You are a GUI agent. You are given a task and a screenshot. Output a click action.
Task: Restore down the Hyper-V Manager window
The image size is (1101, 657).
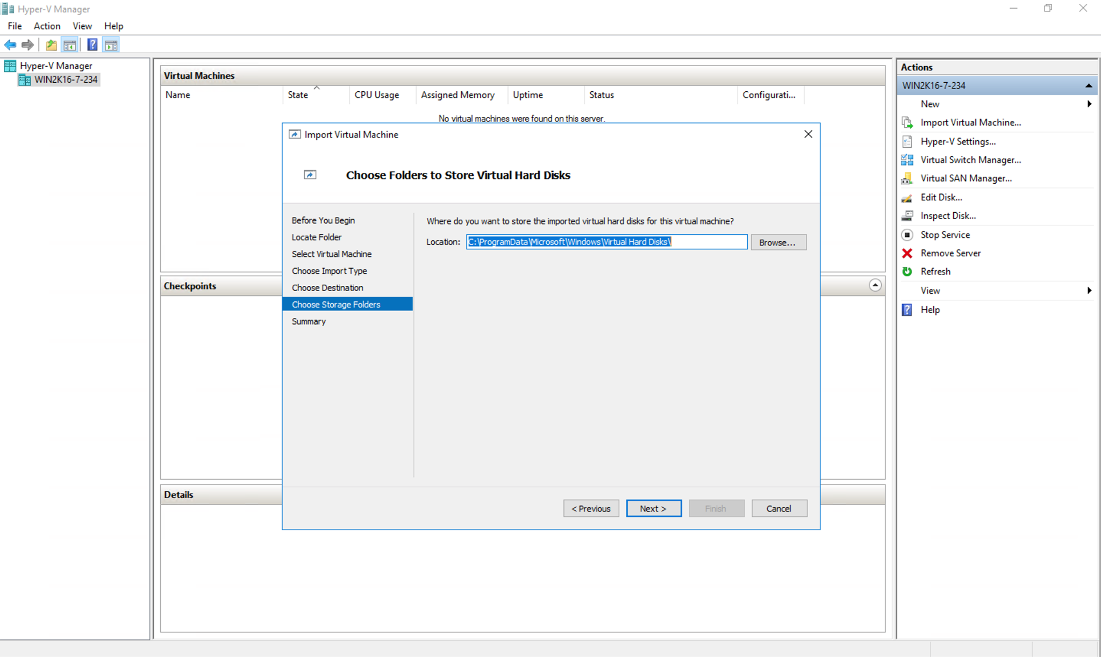(1048, 8)
